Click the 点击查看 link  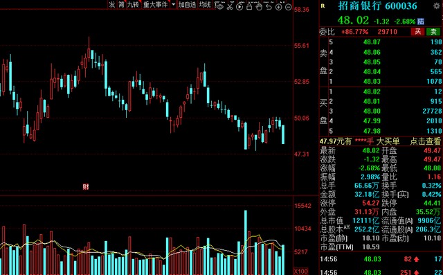pyautogui.click(x=425, y=141)
